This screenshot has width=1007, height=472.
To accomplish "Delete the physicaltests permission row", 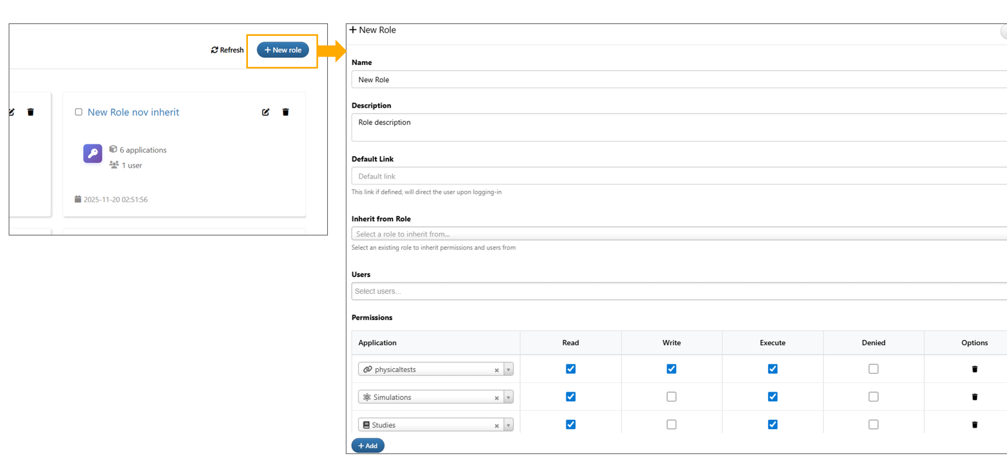I will point(974,369).
